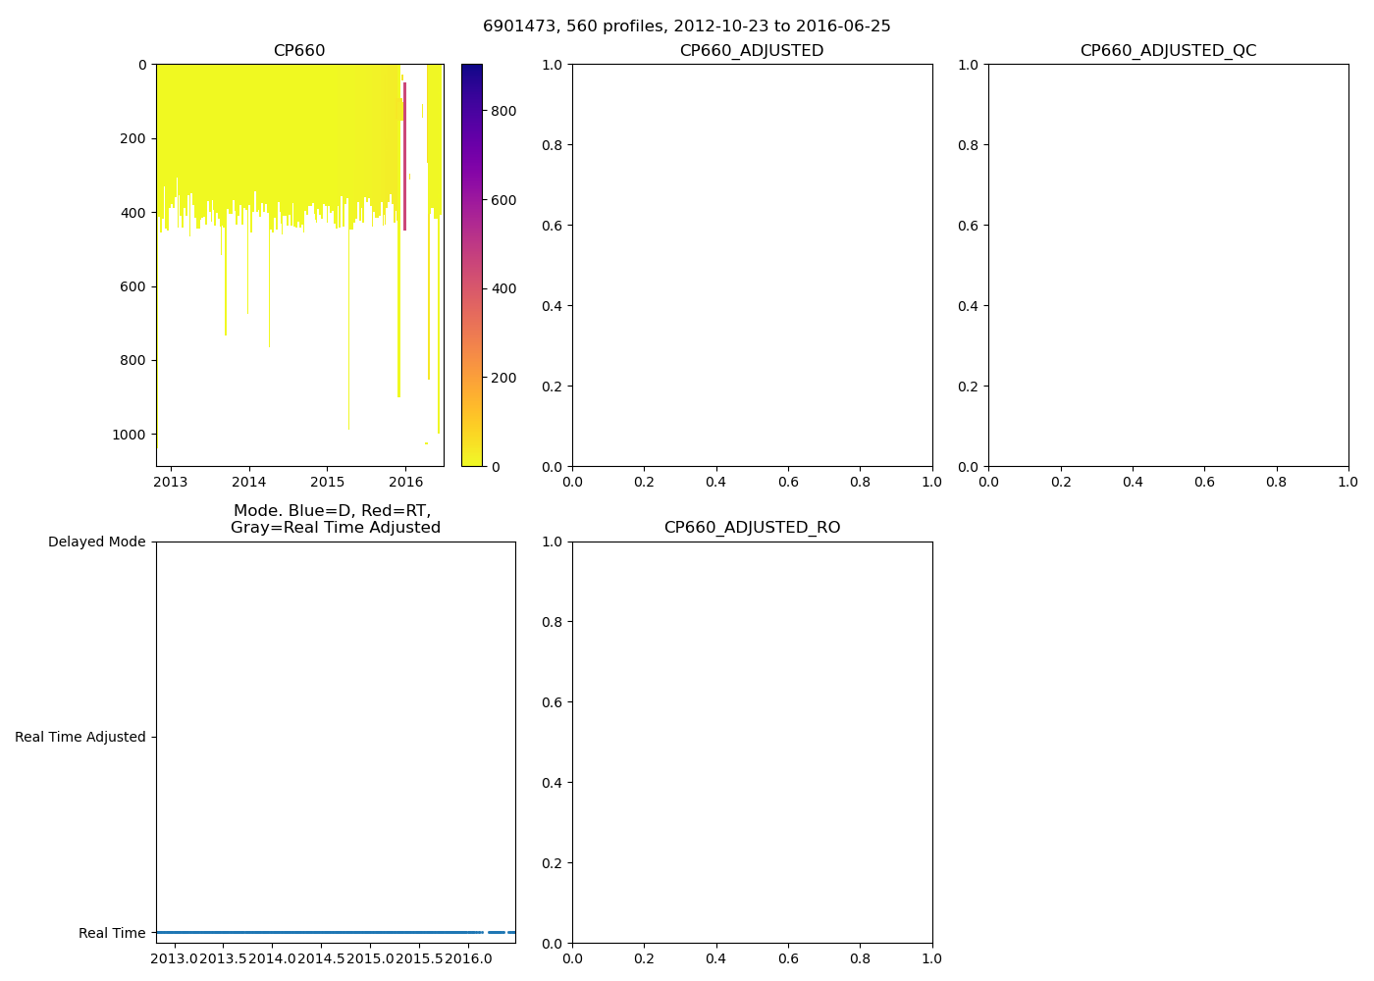Screen dimensions: 1374x981
Task: Click the CP660_ADJUSTED_RO plot title
Action: coord(752,528)
